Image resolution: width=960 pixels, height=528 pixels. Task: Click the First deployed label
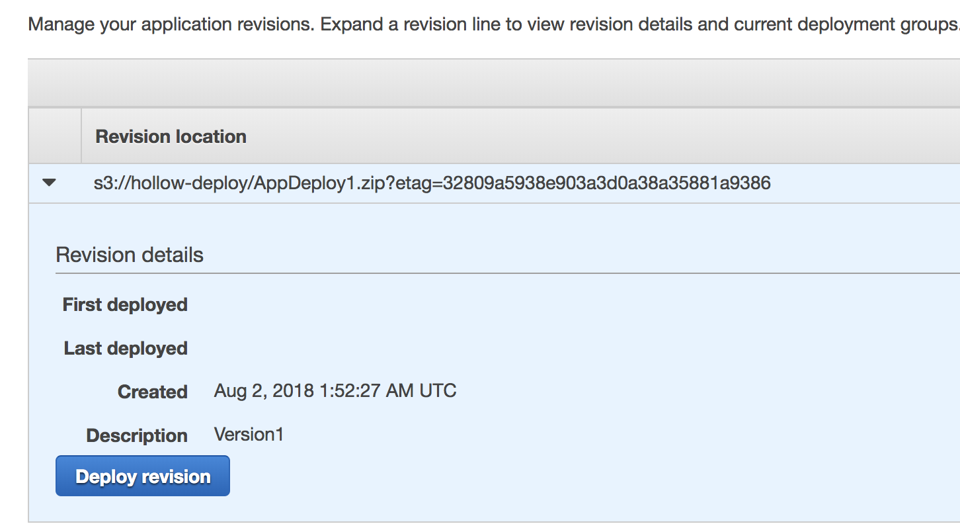(x=125, y=304)
